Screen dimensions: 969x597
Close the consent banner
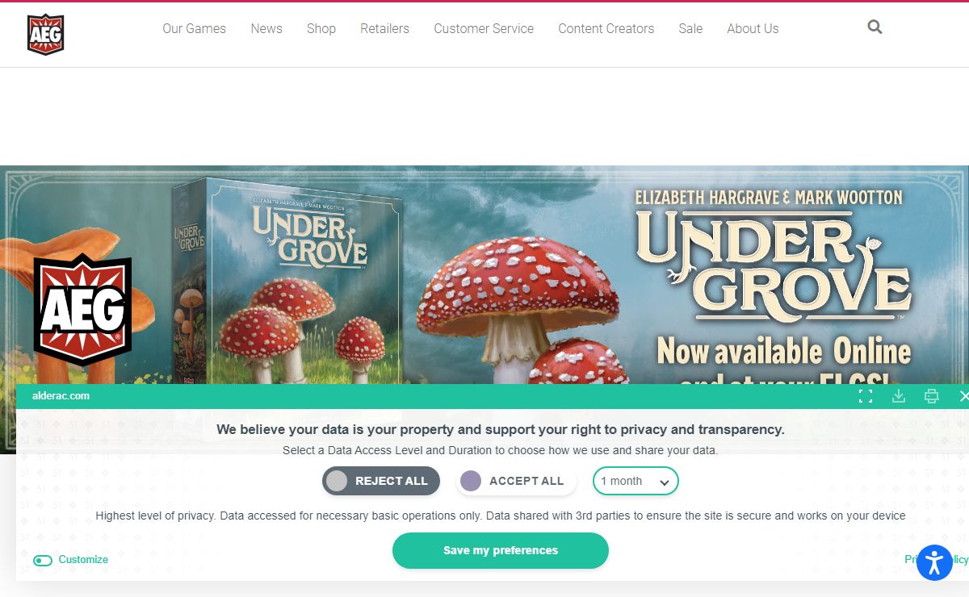963,396
